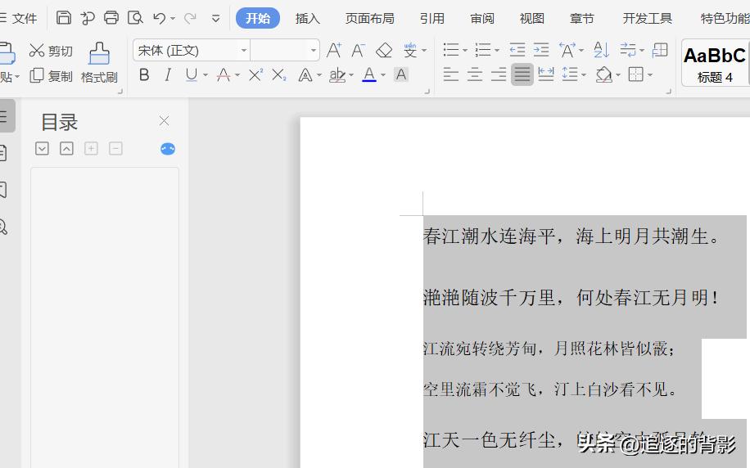750x468 pixels.
Task: Toggle justify alignment
Action: point(522,74)
